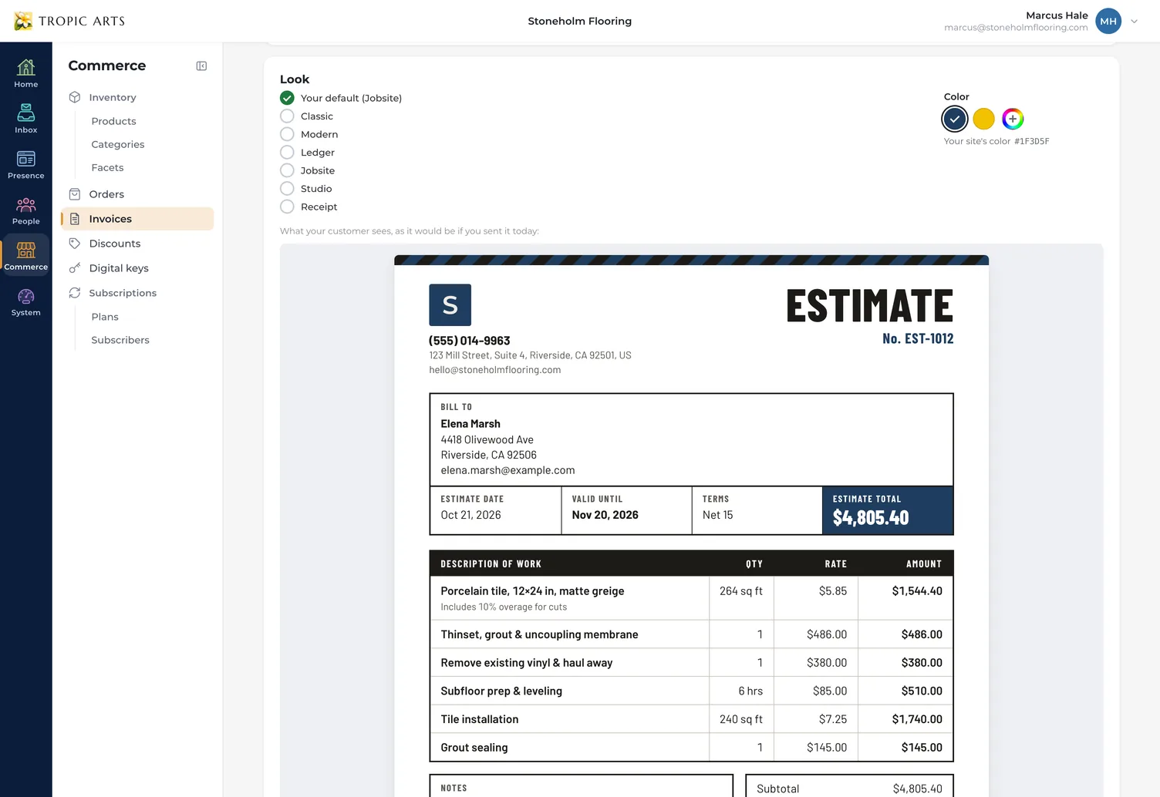Open the System gauge icon
The height and width of the screenshot is (797, 1160).
25,296
